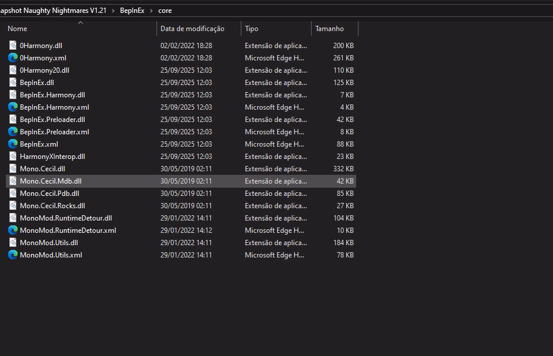Click the Edge icon beside MonoMod.Utils.xml
This screenshot has width=553, height=356.
[x=13, y=255]
